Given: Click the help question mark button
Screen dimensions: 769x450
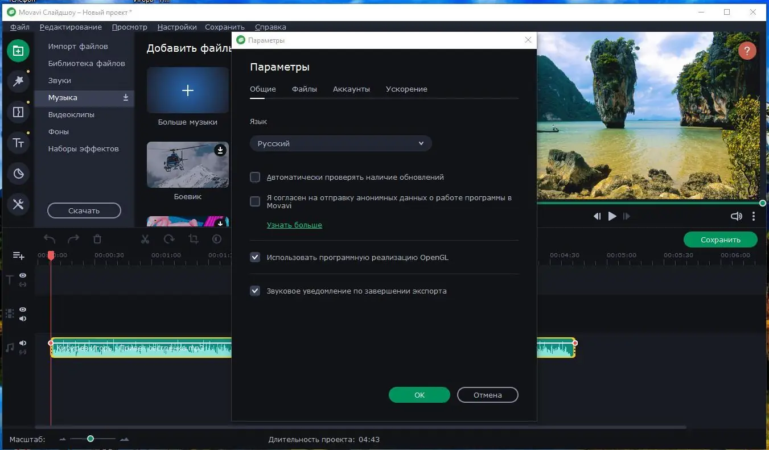Looking at the screenshot, I should tap(747, 51).
